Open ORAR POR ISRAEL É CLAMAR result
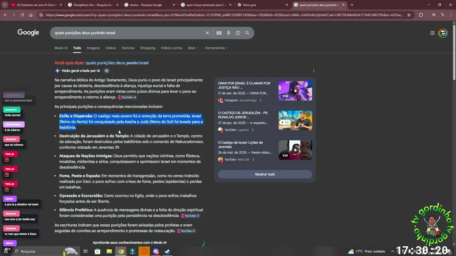 click(244, 85)
